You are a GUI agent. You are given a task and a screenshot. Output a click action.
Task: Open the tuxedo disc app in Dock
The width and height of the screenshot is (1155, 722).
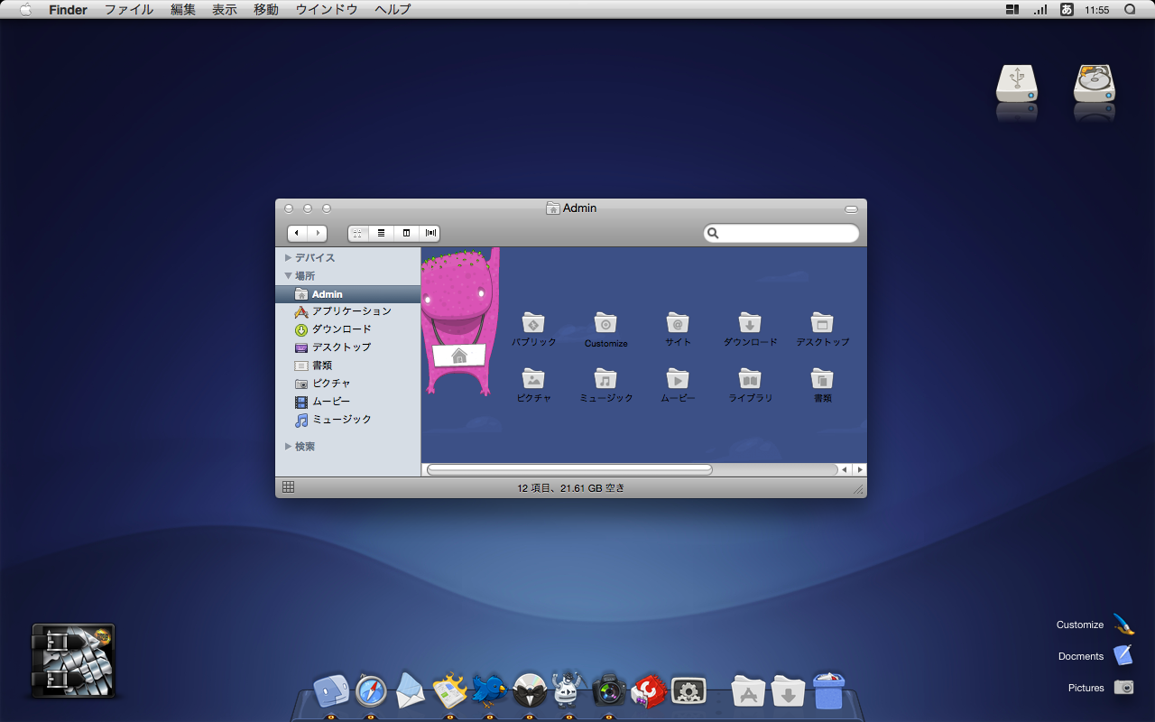[x=530, y=691]
